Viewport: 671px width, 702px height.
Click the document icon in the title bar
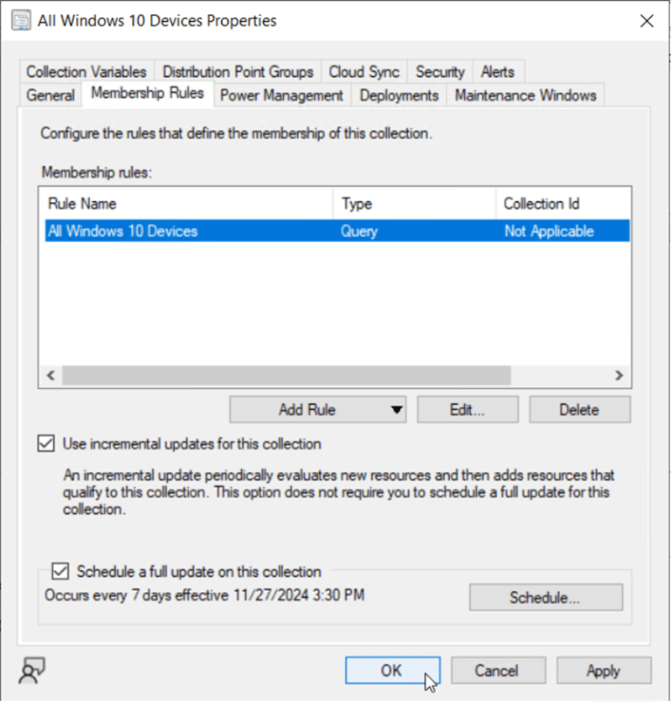[20, 19]
